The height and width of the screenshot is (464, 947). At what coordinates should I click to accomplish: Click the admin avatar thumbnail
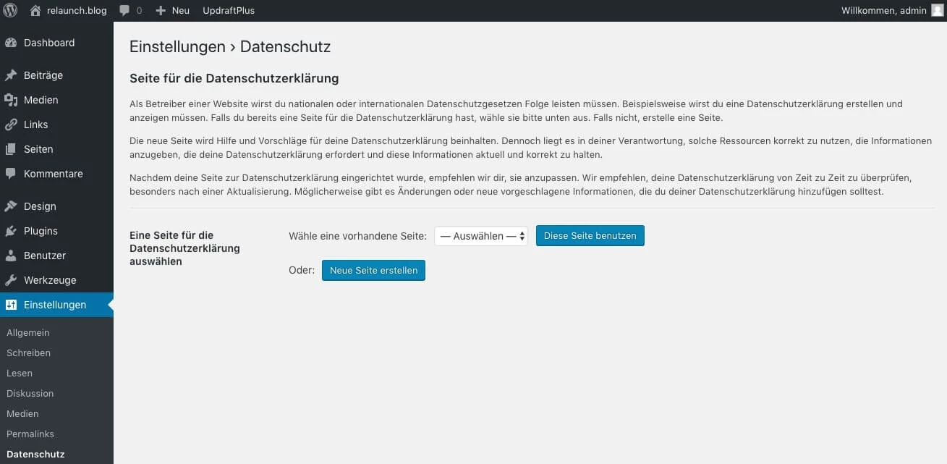click(937, 10)
